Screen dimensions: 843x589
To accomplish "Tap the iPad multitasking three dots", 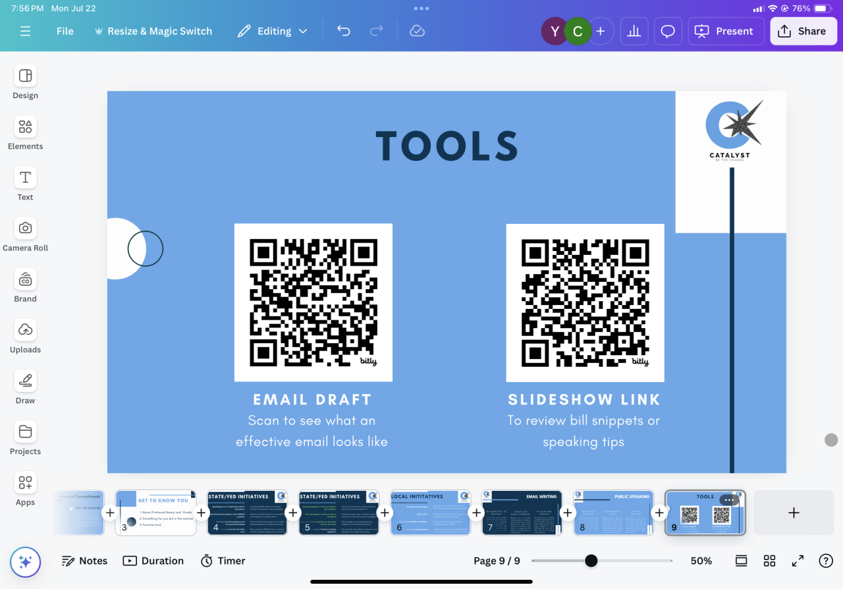I will pyautogui.click(x=421, y=9).
